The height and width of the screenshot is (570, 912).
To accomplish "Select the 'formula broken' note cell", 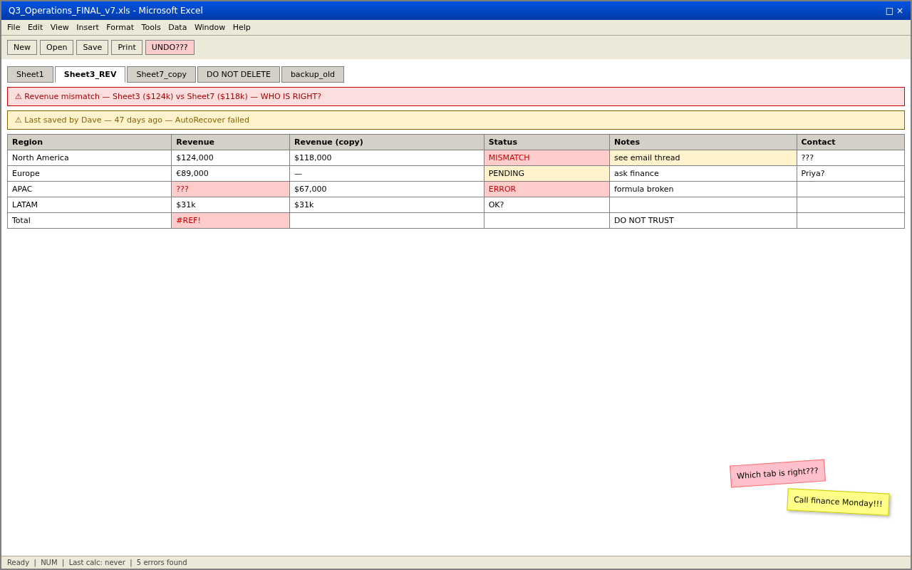I will pyautogui.click(x=703, y=190).
